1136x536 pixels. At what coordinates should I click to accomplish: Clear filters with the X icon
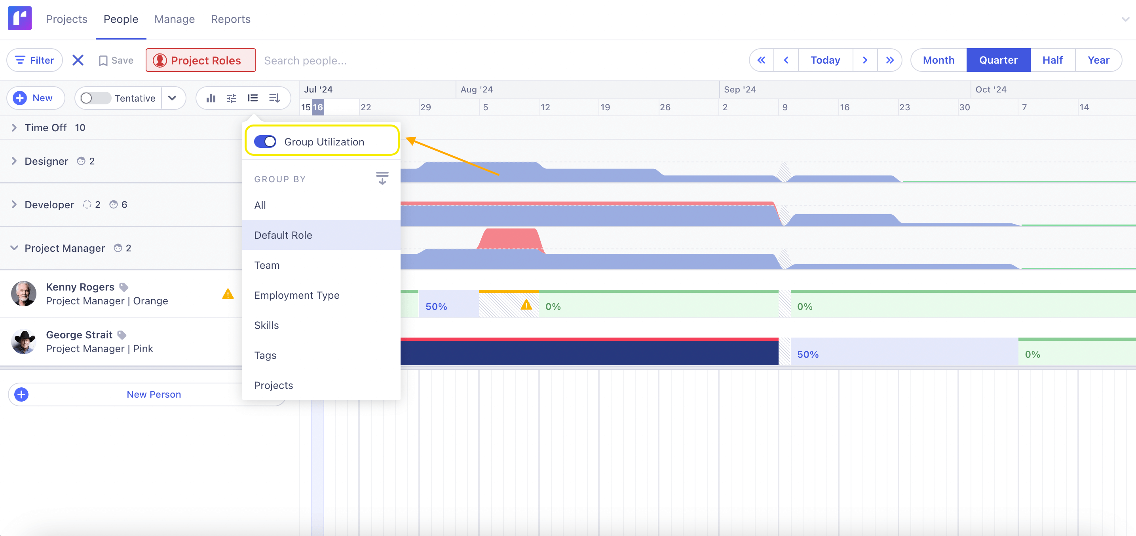click(78, 60)
